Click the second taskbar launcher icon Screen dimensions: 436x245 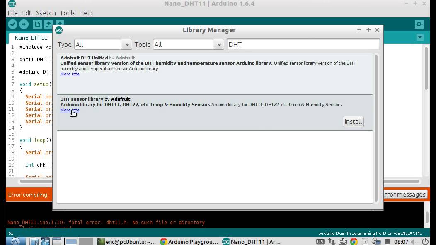click(x=45, y=241)
